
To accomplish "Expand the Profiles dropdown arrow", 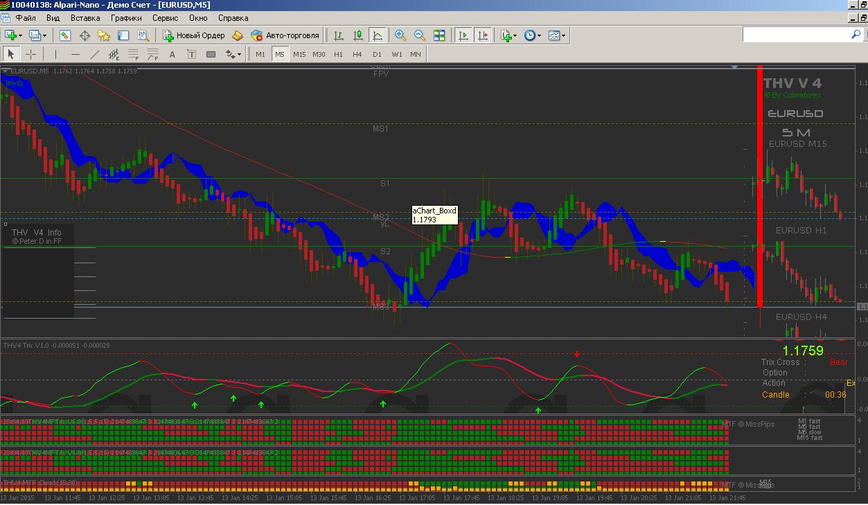I will [x=44, y=35].
